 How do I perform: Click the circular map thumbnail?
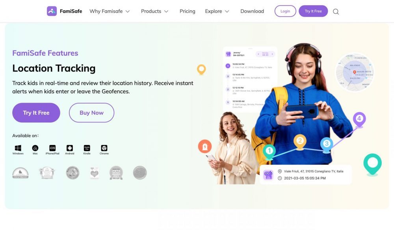355,72
